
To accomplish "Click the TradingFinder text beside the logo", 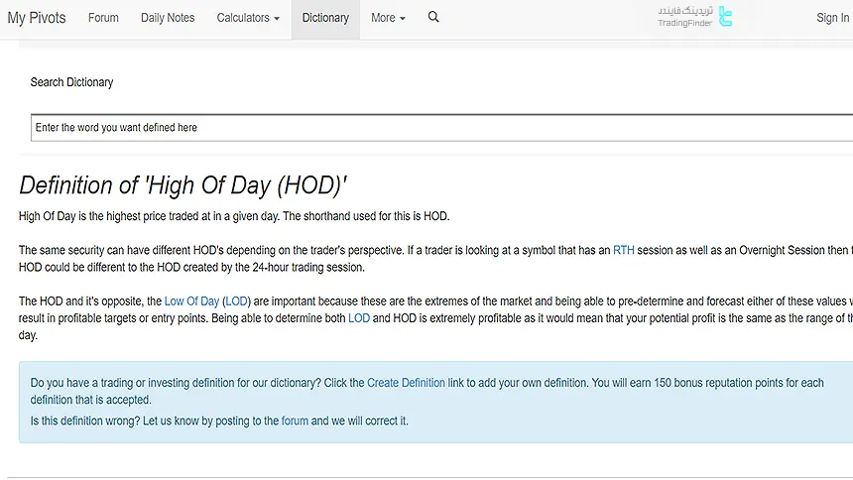I will pos(684,23).
